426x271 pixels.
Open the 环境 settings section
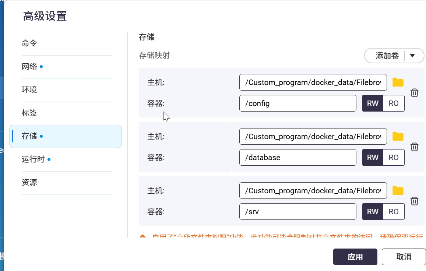(x=29, y=90)
